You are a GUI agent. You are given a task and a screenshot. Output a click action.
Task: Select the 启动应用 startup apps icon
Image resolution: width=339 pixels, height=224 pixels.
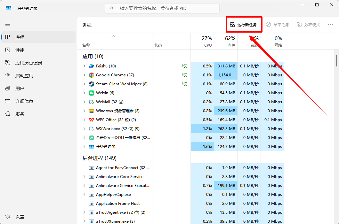click(8, 75)
